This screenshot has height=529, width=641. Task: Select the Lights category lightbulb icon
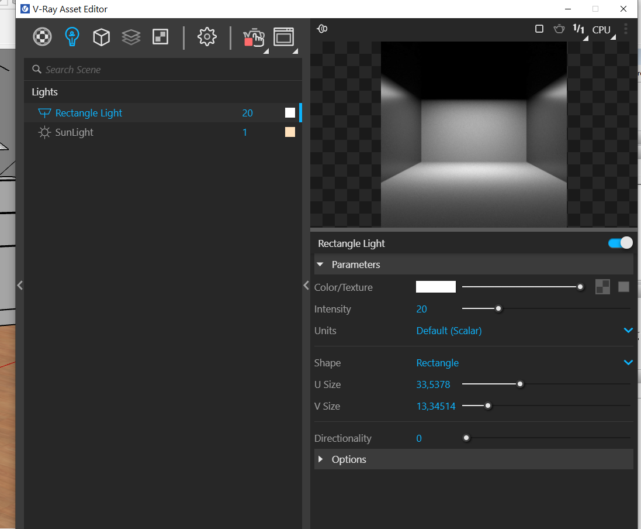[72, 37]
